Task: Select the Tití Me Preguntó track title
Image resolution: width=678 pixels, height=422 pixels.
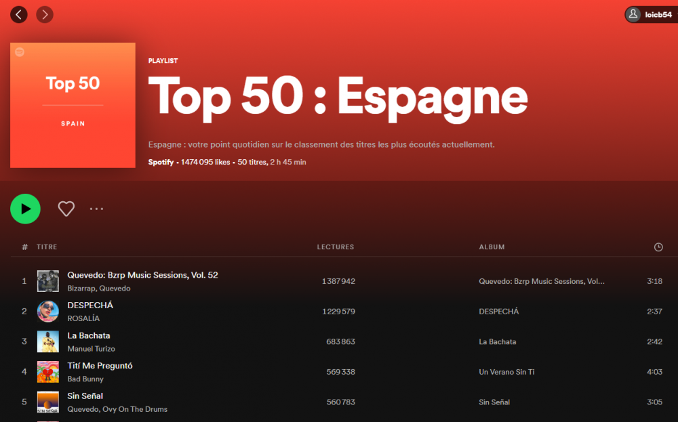Action: tap(100, 366)
